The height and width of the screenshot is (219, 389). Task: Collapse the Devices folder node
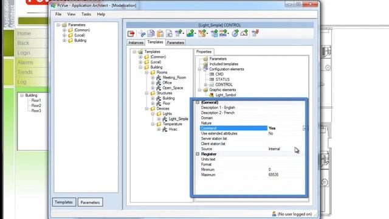146,108
